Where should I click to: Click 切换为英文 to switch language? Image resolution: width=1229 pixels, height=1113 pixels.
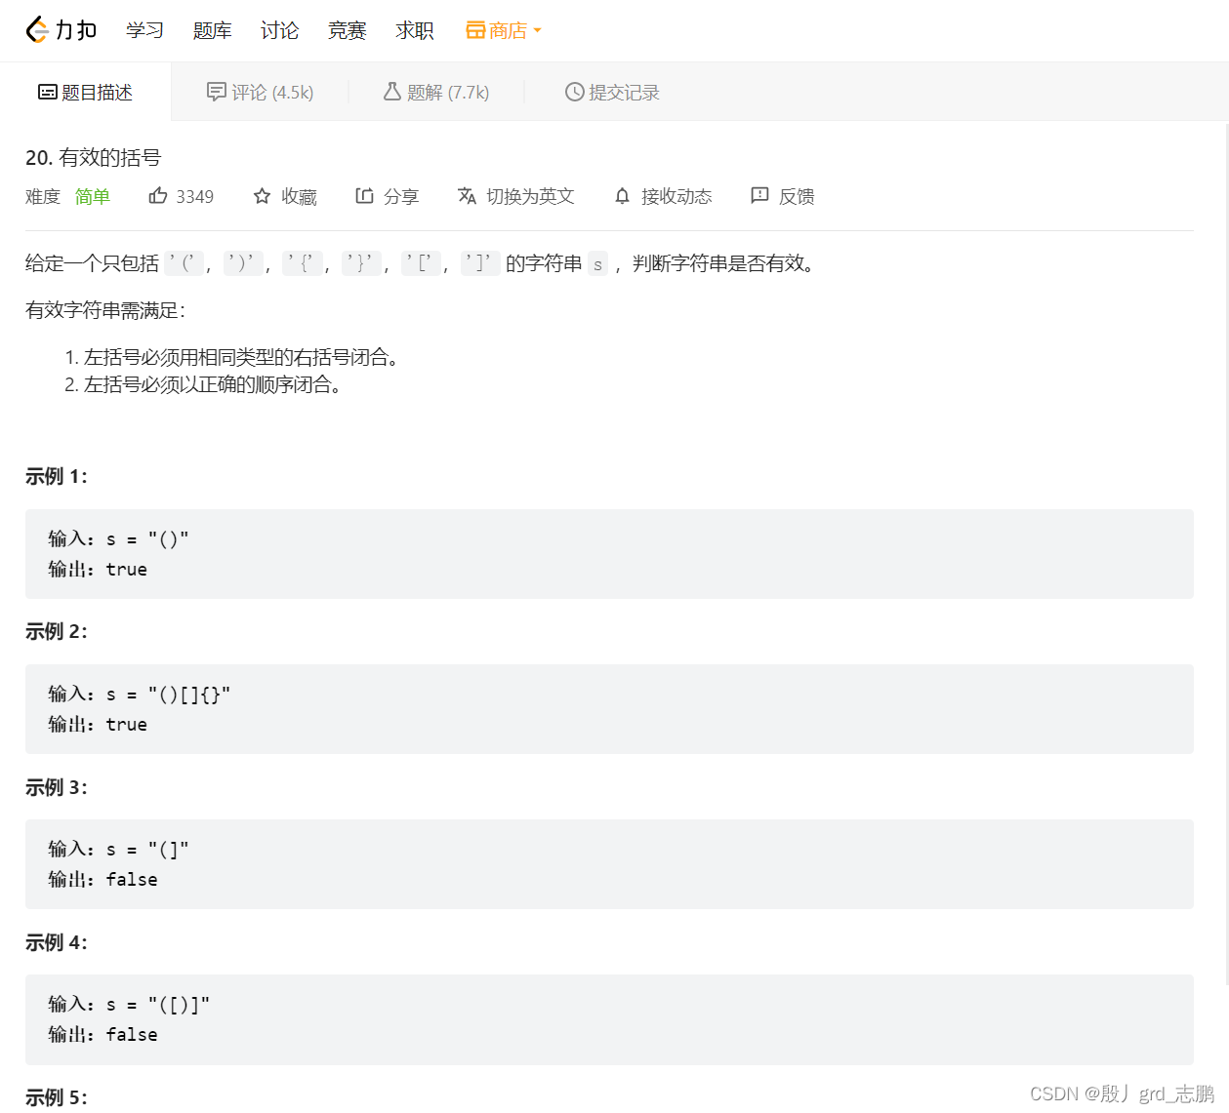click(x=530, y=196)
